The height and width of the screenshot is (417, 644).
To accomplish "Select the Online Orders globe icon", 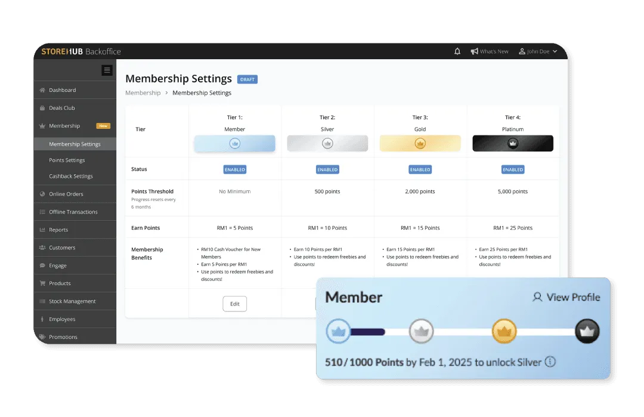I will 42,193.
